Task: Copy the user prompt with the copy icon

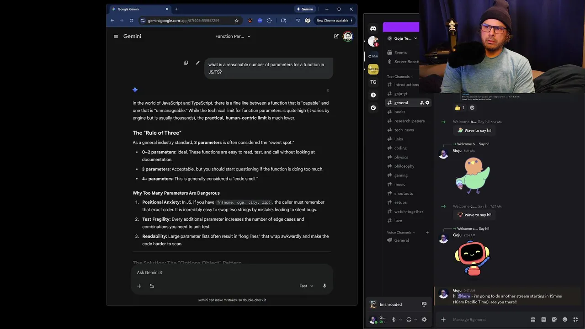Action: pyautogui.click(x=186, y=63)
